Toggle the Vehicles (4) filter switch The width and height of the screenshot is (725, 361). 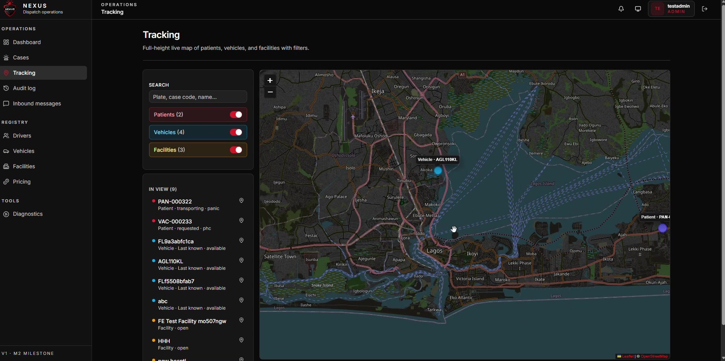pos(236,133)
